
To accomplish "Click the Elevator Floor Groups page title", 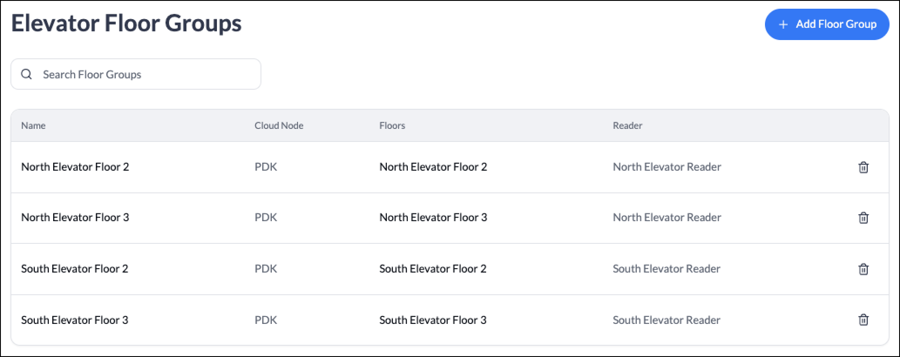I will pyautogui.click(x=126, y=23).
